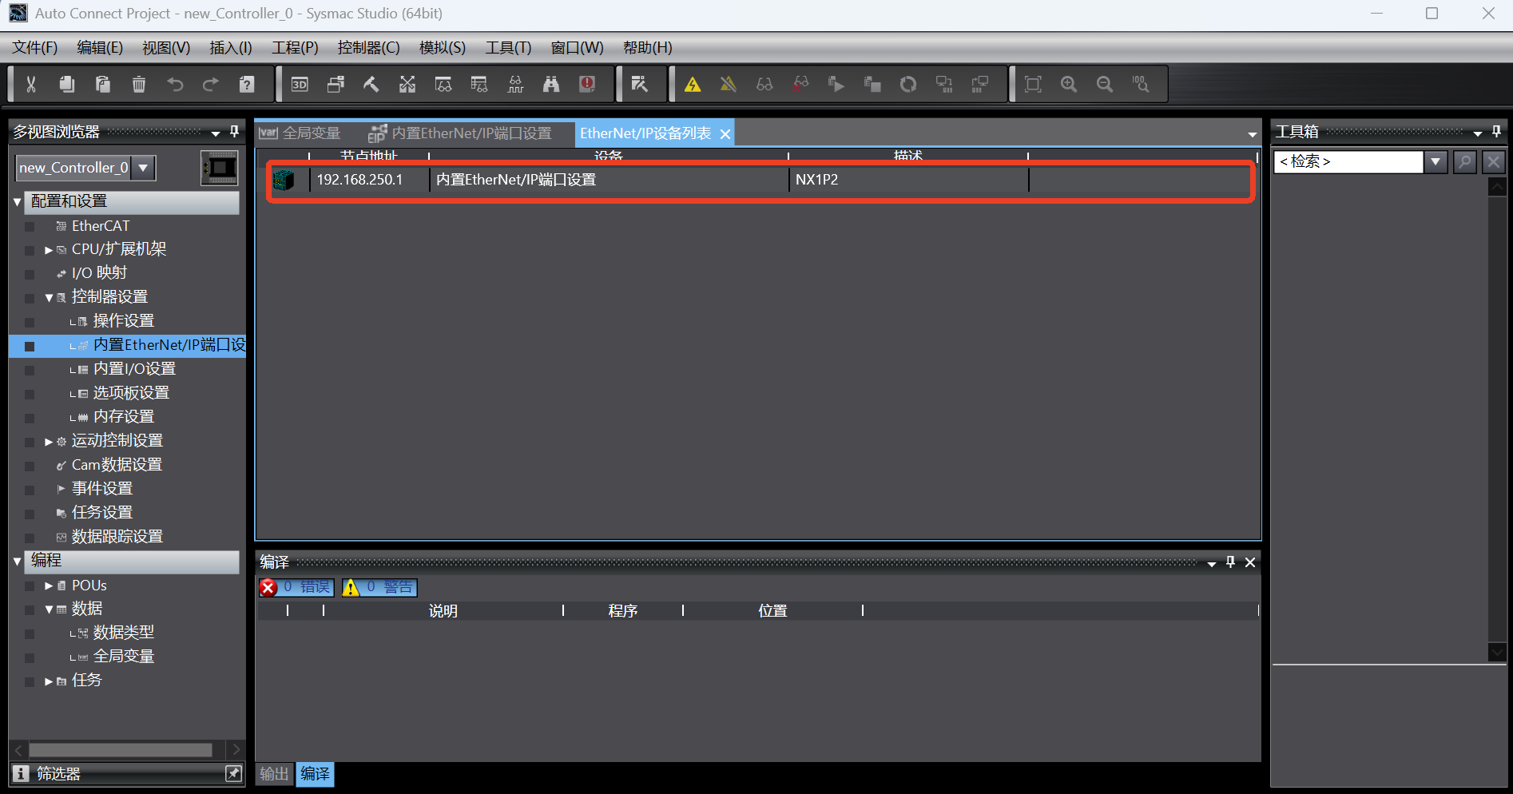Select the I/O 映射 tree item
The image size is (1513, 794).
click(99, 273)
